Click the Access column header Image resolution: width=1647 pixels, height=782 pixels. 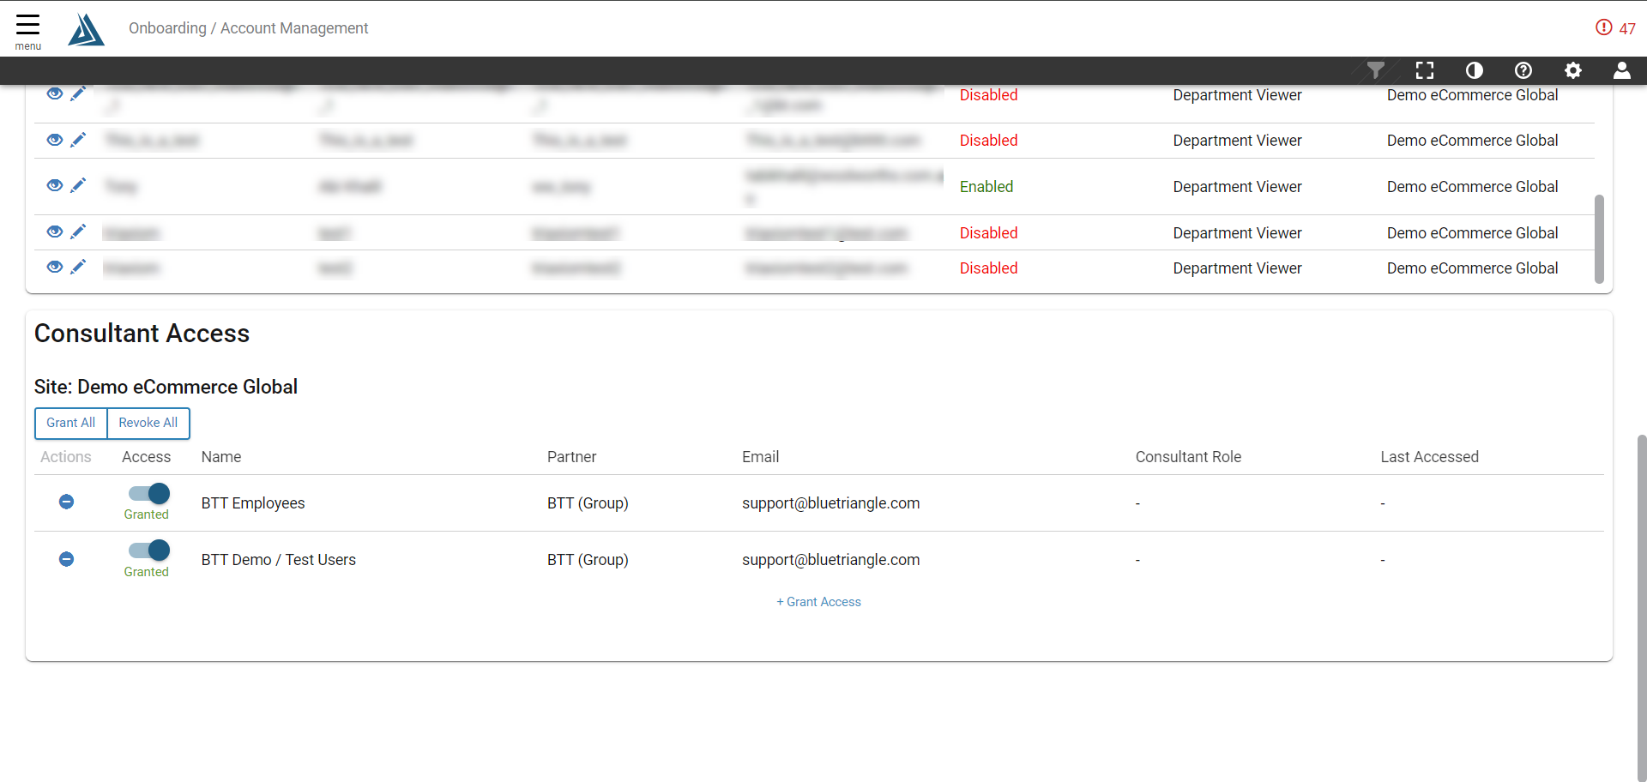pyautogui.click(x=147, y=457)
